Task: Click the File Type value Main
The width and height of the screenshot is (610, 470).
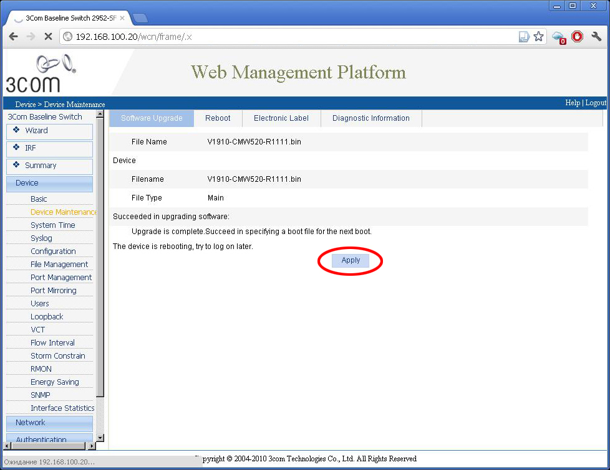Action: point(216,198)
